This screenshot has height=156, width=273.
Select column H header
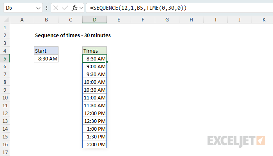coord(191,19)
